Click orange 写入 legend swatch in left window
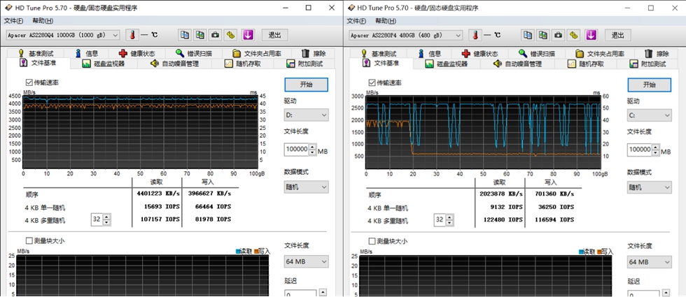This screenshot has width=686, height=297. pyautogui.click(x=255, y=252)
